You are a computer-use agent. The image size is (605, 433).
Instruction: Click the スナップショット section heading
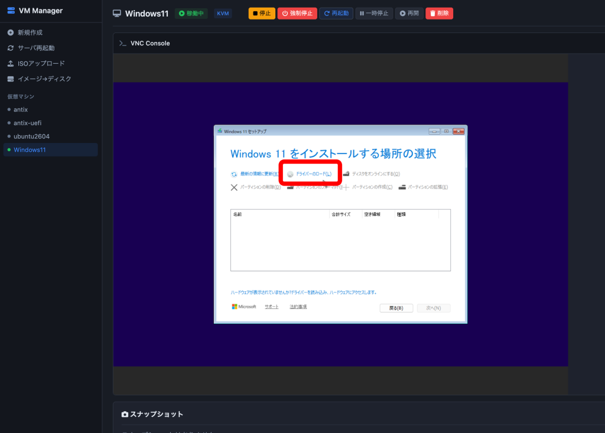click(157, 414)
